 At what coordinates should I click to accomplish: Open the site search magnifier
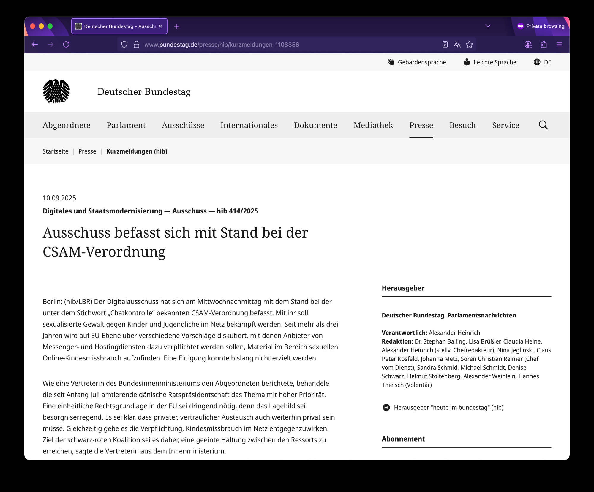click(x=543, y=125)
